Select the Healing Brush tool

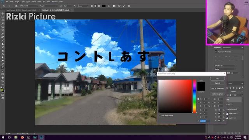pos(3,37)
